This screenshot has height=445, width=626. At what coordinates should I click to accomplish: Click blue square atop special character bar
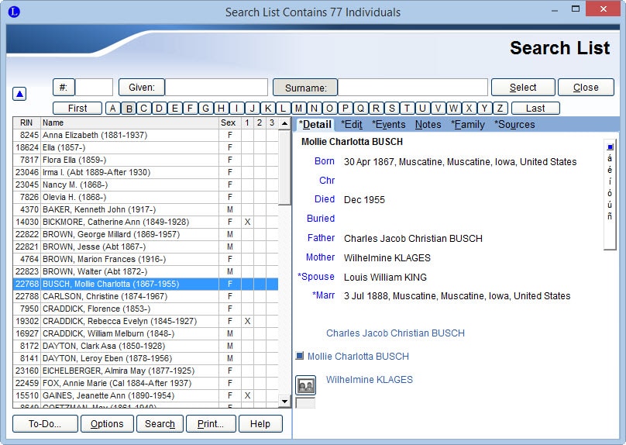610,147
